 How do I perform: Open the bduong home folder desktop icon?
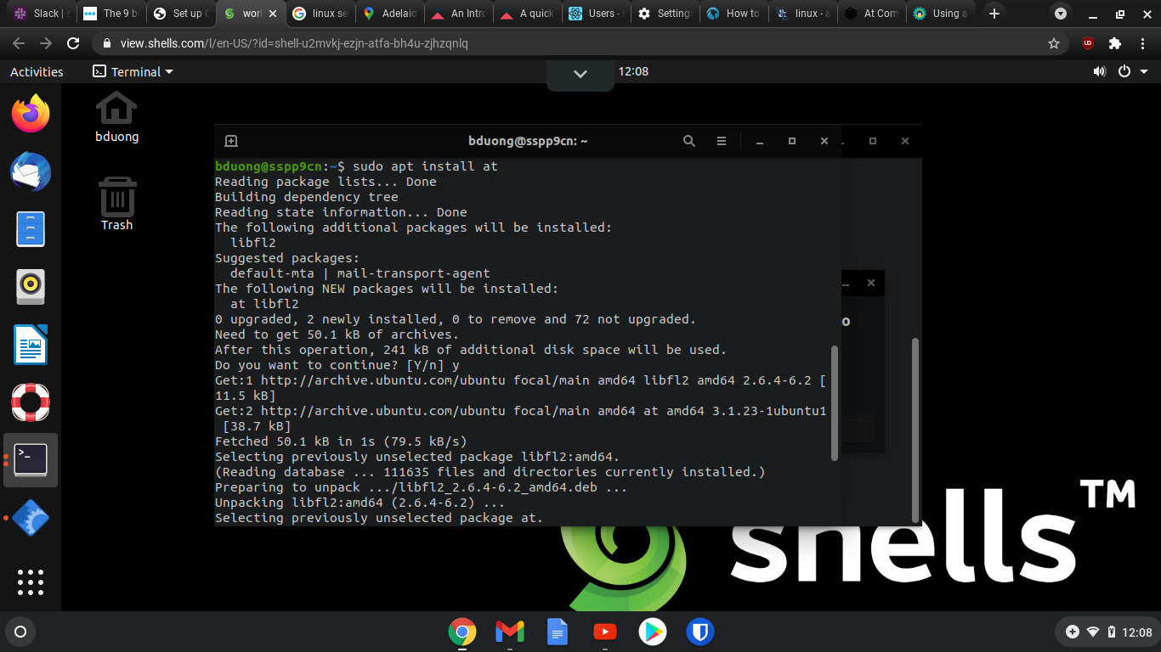pos(116,117)
